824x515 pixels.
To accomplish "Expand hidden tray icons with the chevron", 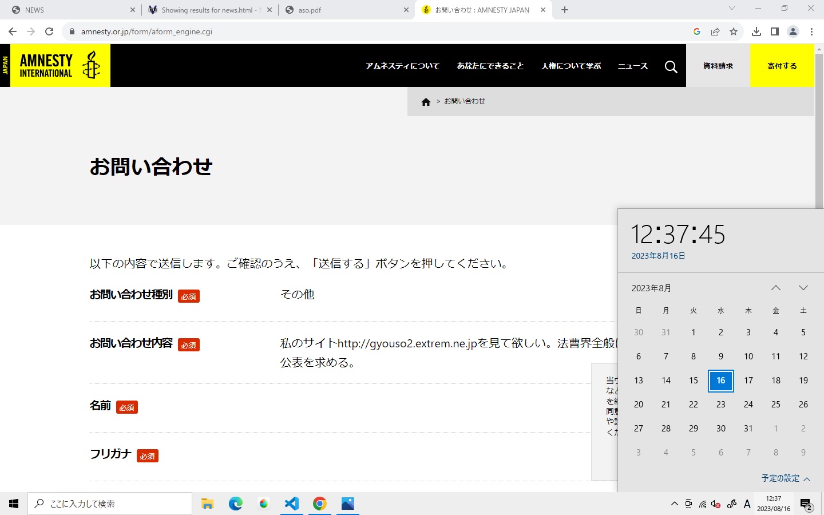I will 674,504.
